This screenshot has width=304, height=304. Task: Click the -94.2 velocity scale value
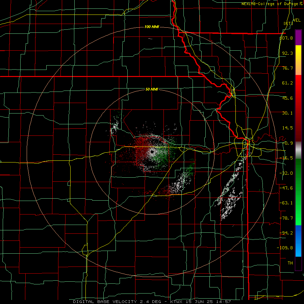coord(286,233)
